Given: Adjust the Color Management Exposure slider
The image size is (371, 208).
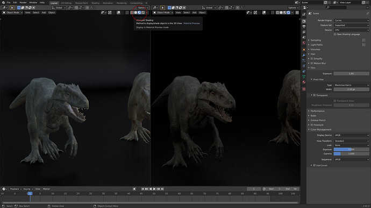Looking at the screenshot, I should pos(351,150).
